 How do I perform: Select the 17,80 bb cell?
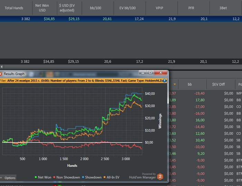pyautogui.click(x=200, y=100)
